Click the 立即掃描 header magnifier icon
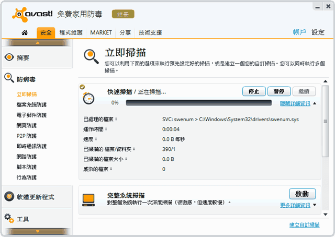The image size is (335, 237). [91, 56]
